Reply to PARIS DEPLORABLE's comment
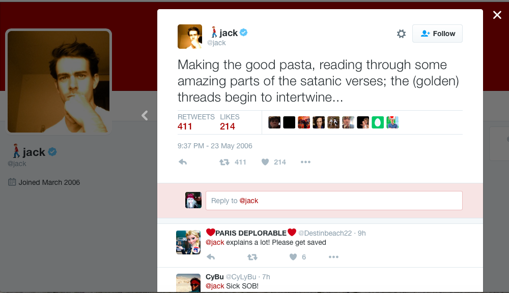This screenshot has height=293, width=509. pyautogui.click(x=211, y=257)
